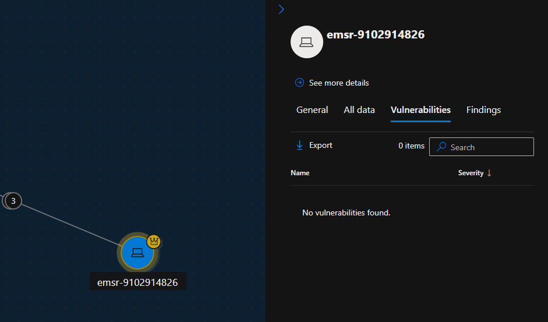This screenshot has width=548, height=322.
Task: Open the All data tab
Action: click(359, 109)
